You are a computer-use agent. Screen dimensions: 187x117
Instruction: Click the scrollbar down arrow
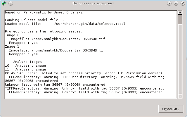[180, 96]
